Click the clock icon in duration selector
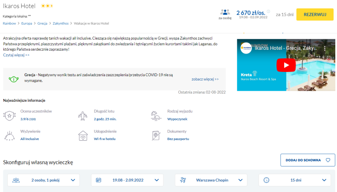 click(266, 180)
